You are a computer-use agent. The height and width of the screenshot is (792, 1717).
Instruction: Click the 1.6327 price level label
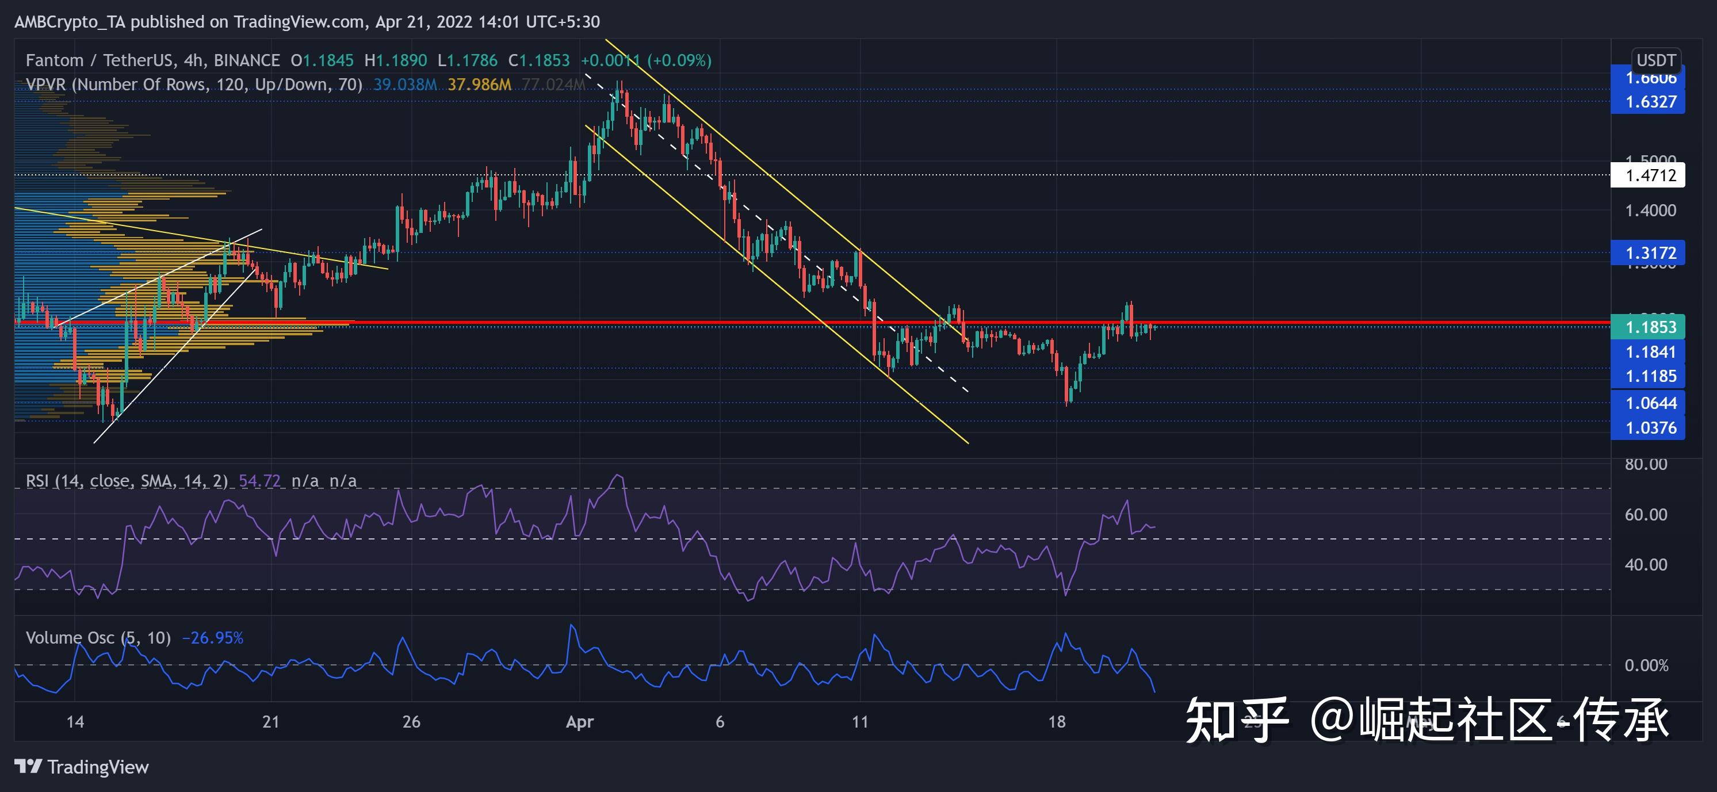(1647, 102)
